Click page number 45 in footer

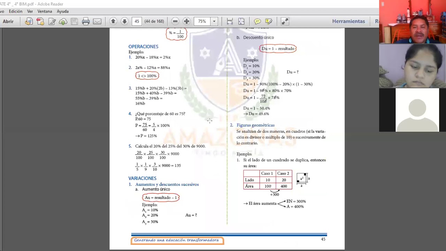[x=323, y=239]
